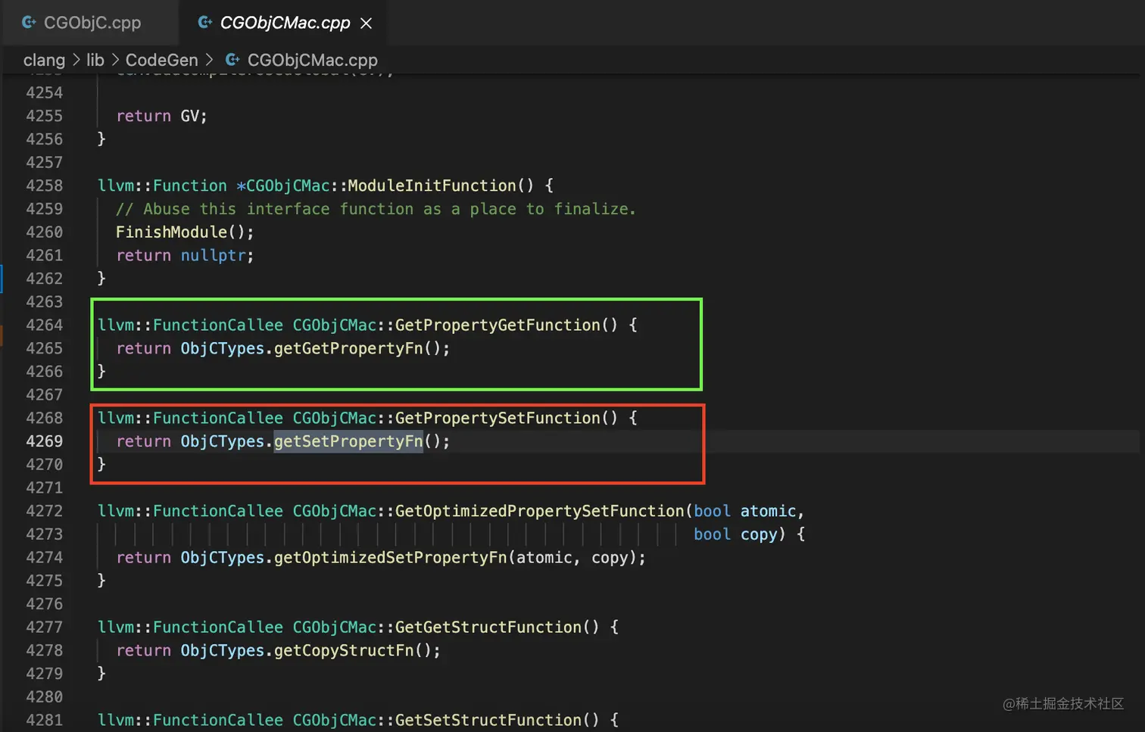Click the "getGetPropertyFn" call
The image size is (1145, 732).
(x=348, y=348)
